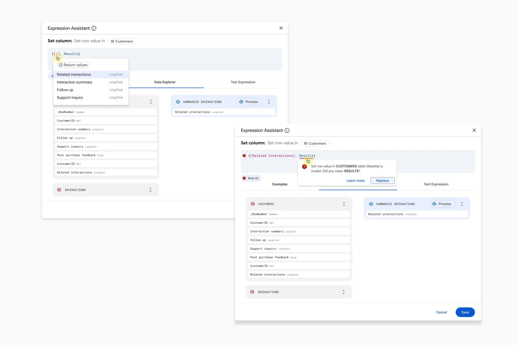Collapse CUSTOMERS table in front window
The height and width of the screenshot is (345, 518).
344,204
